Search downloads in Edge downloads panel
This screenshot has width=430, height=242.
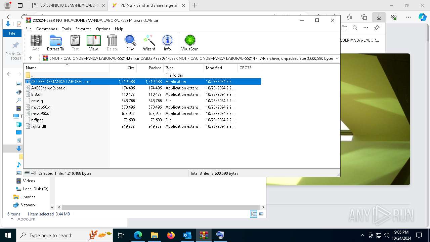click(x=355, y=28)
